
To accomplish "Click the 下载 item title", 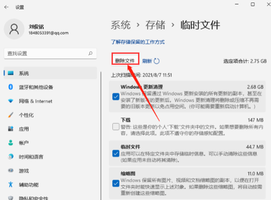I will pos(126,120).
